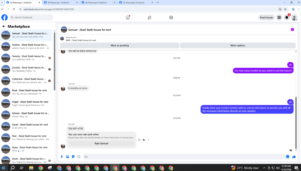The width and height of the screenshot is (301, 171).
Task: Switch to the third Messenger tab
Action: click(x=98, y=2)
